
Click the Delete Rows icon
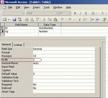coord(97,19)
